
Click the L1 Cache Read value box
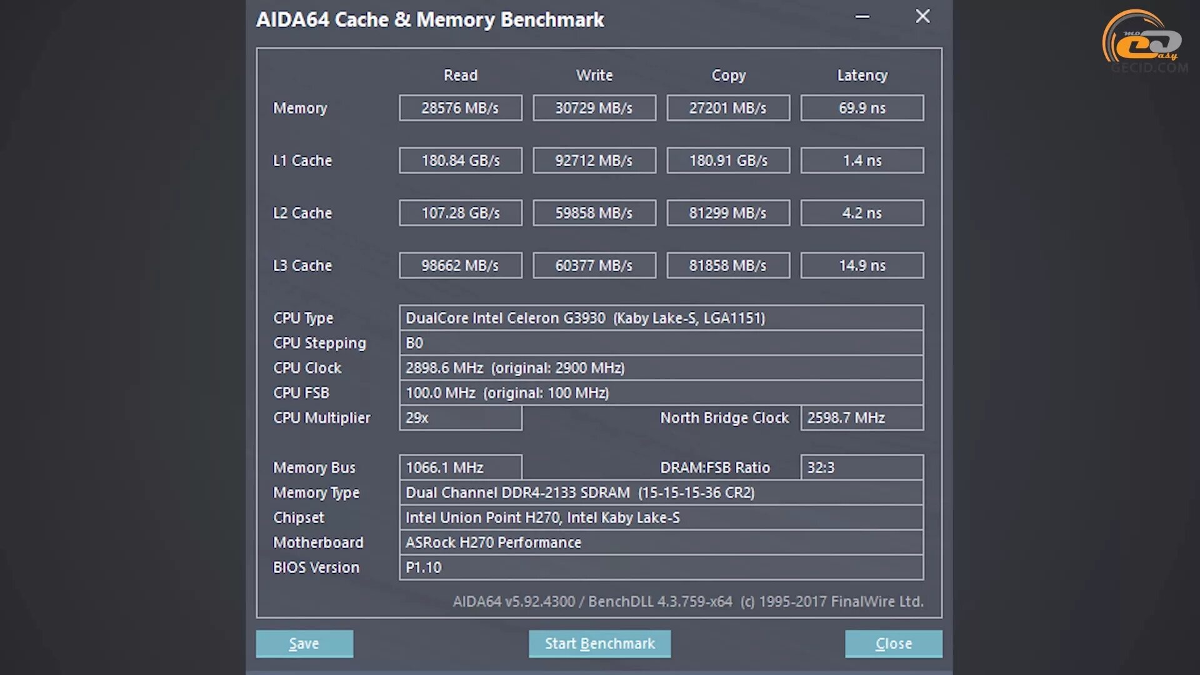click(x=461, y=161)
